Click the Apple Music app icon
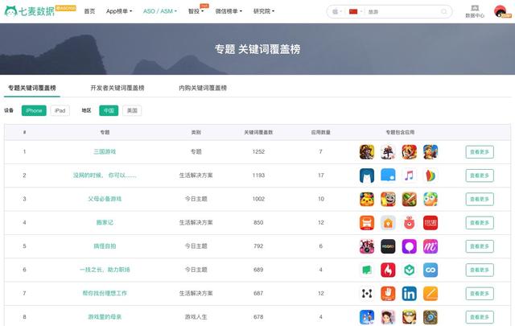The height and width of the screenshot is (326, 515). (x=409, y=175)
